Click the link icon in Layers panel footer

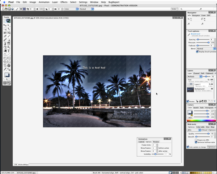click(197, 101)
